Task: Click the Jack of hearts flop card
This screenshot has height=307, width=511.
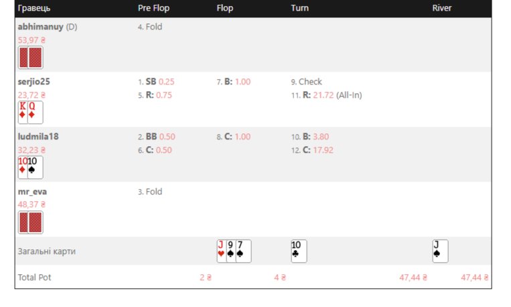Action: [221, 251]
